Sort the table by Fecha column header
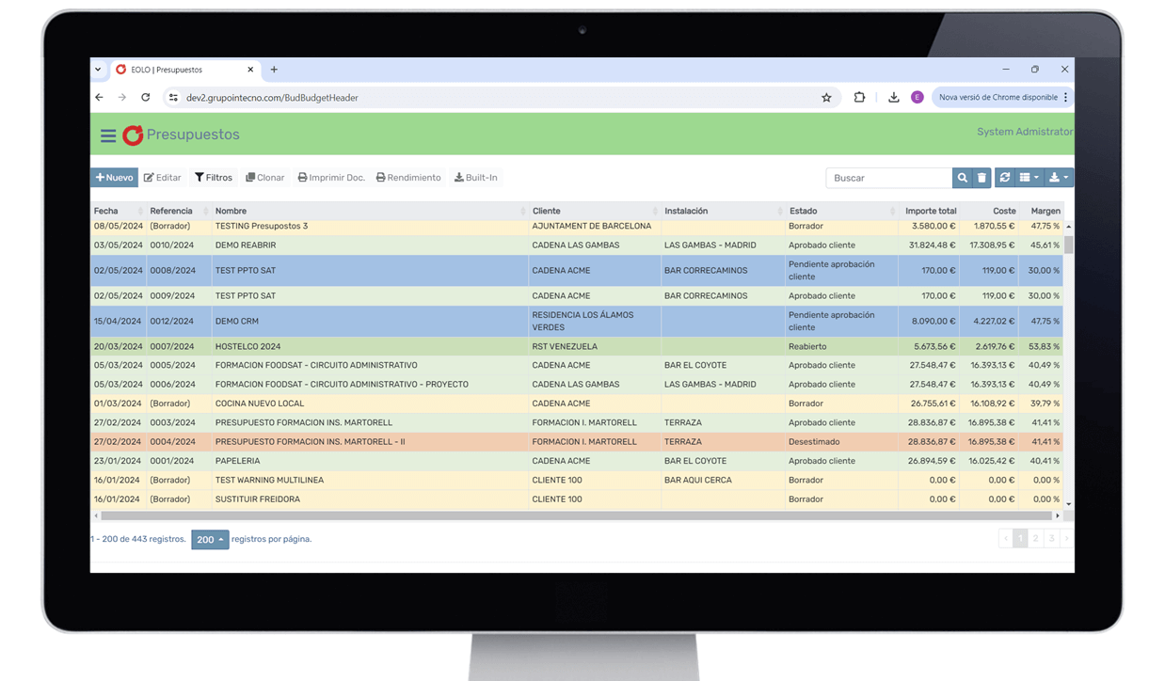The height and width of the screenshot is (681, 1165). point(105,211)
